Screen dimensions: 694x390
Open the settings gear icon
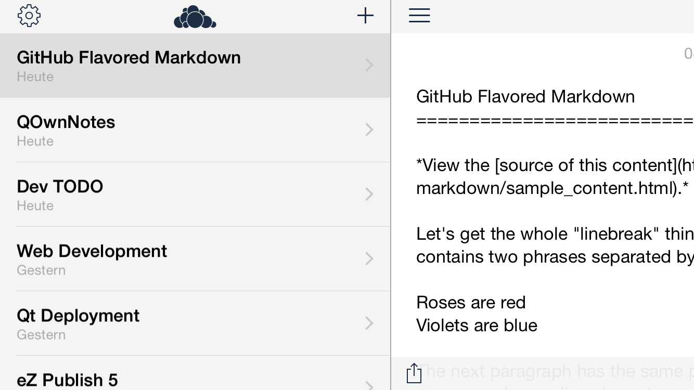(29, 16)
